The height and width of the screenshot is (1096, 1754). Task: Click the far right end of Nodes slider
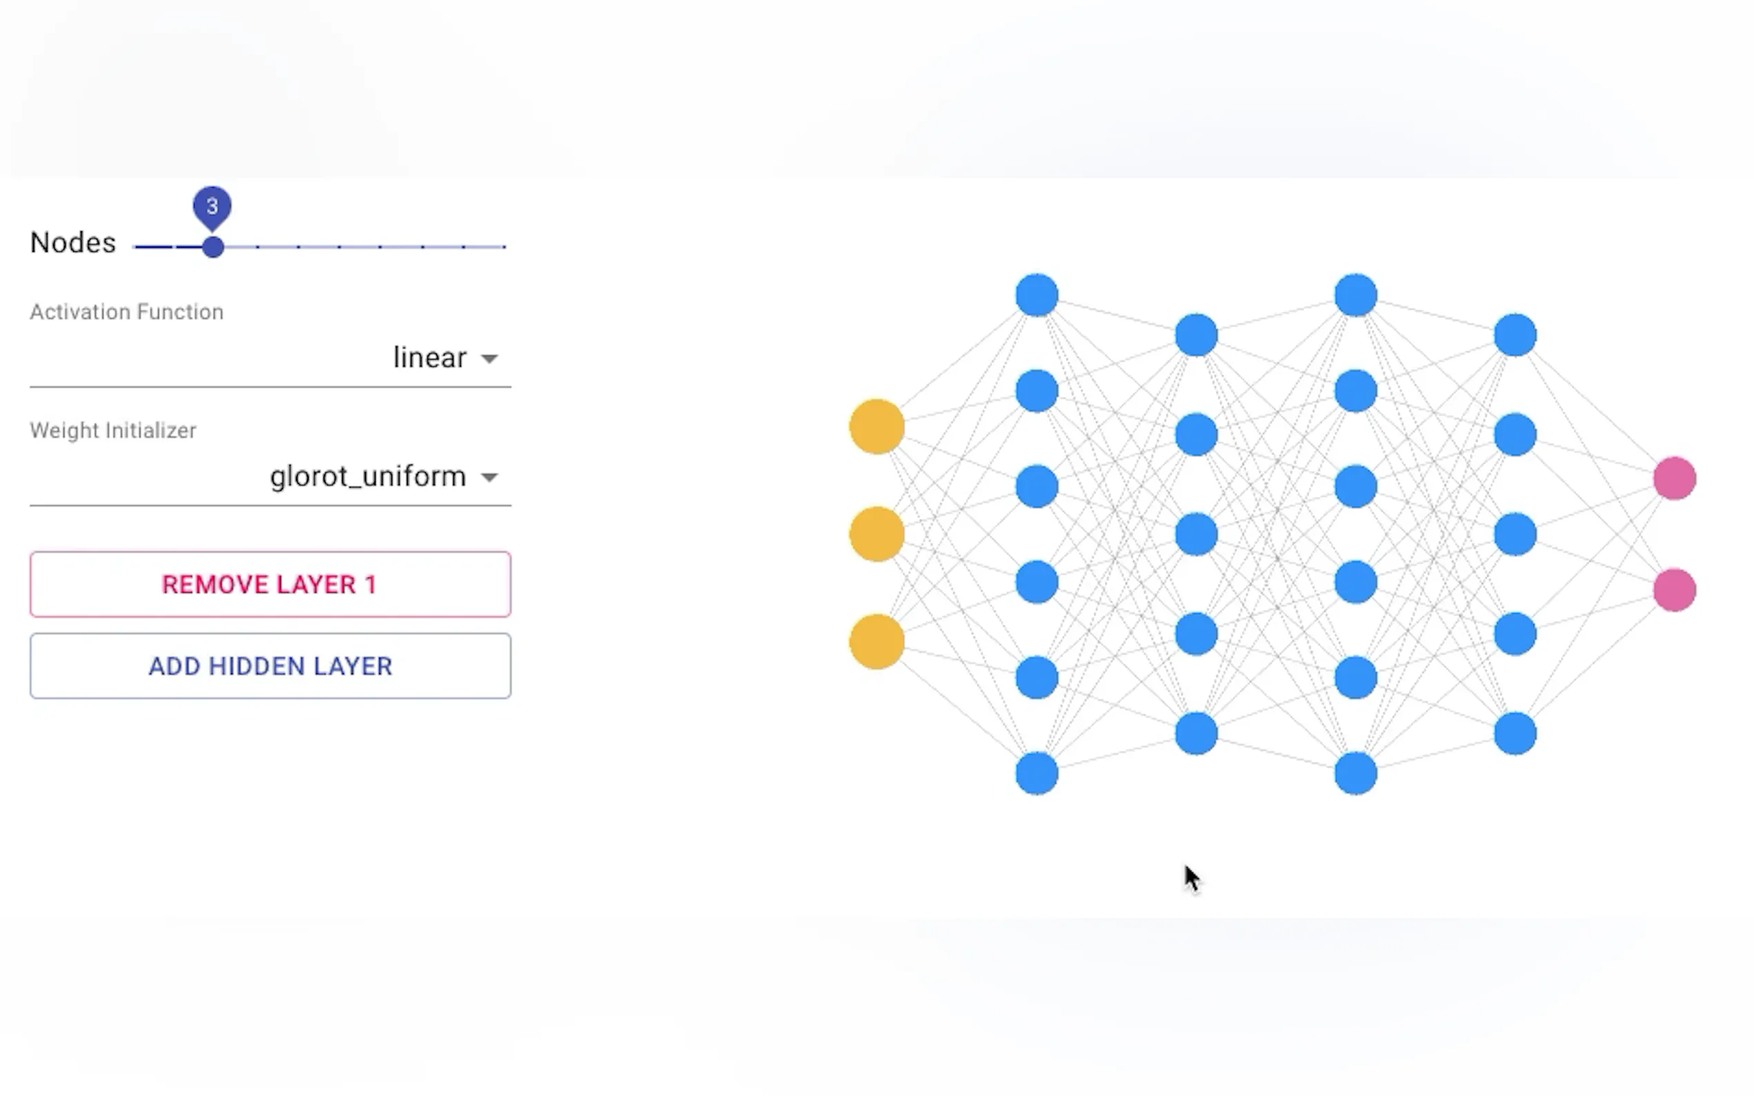tap(504, 247)
